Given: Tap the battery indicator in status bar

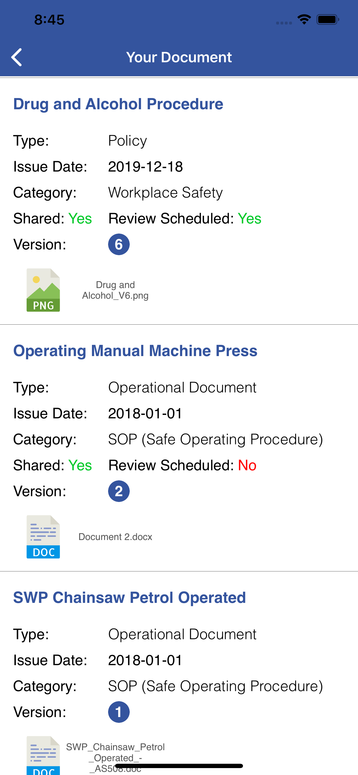Looking at the screenshot, I should pyautogui.click(x=328, y=20).
